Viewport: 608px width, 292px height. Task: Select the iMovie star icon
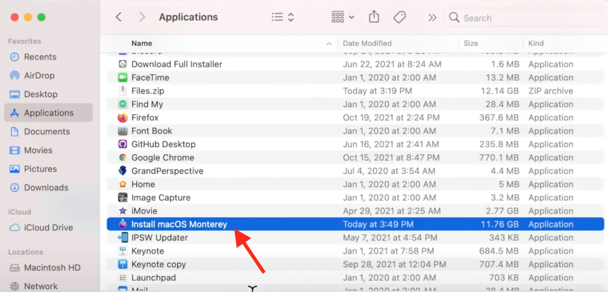(x=122, y=211)
